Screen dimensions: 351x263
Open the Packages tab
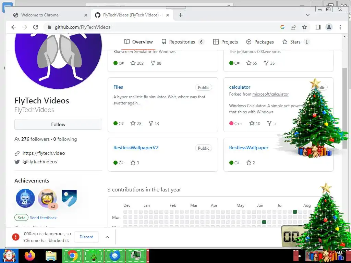pos(260,42)
